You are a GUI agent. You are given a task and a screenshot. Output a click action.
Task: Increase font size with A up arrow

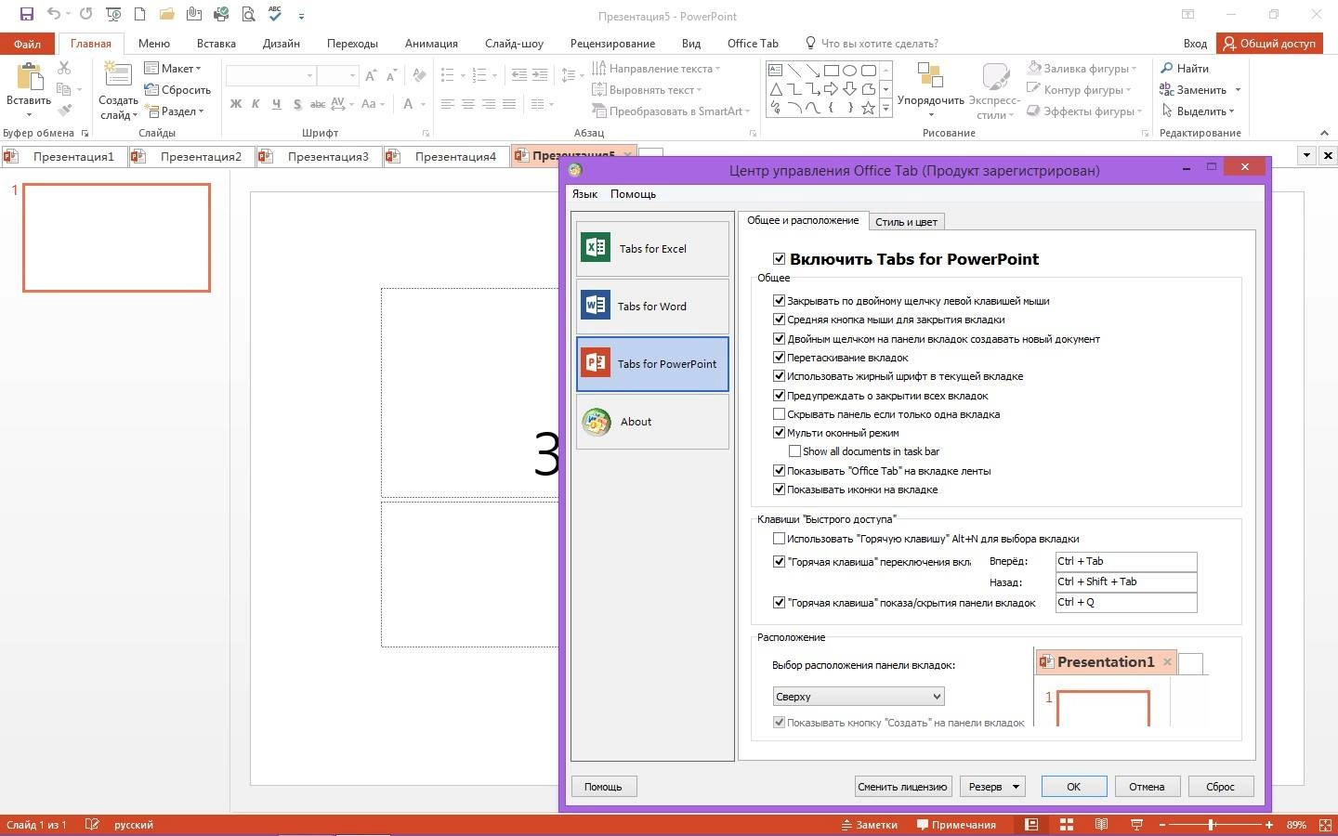(x=371, y=75)
